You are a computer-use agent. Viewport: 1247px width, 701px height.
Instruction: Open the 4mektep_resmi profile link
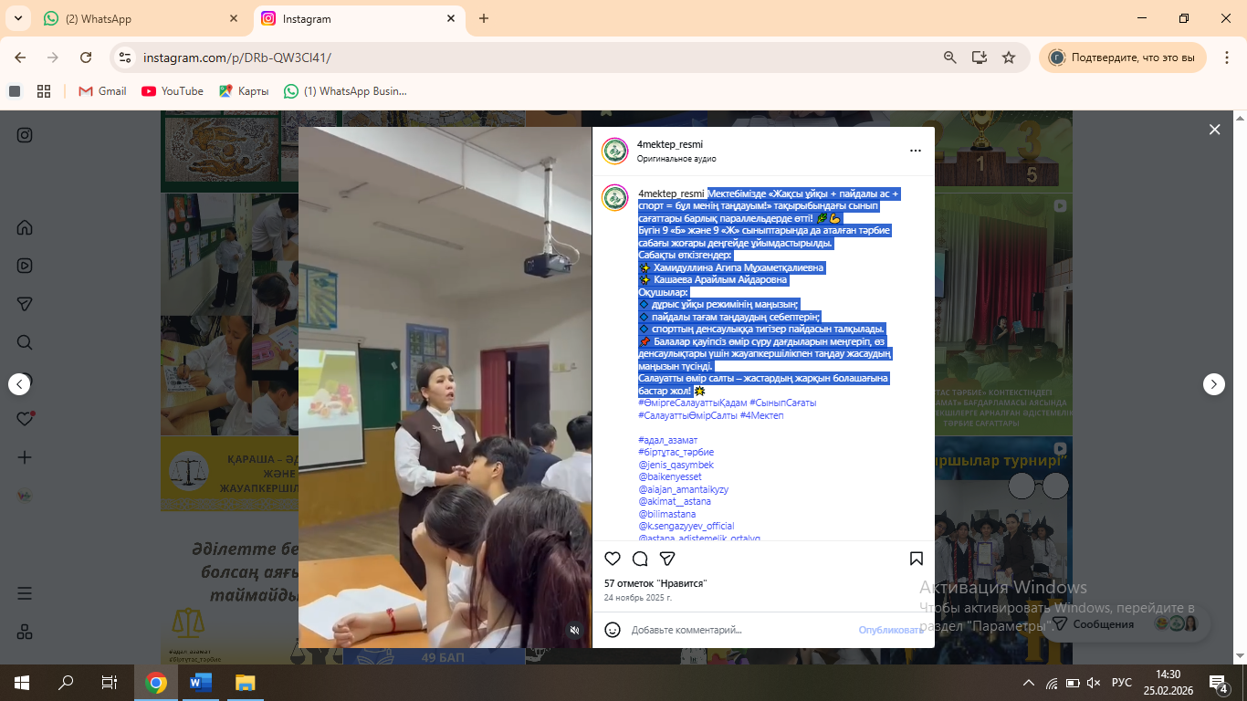click(670, 144)
